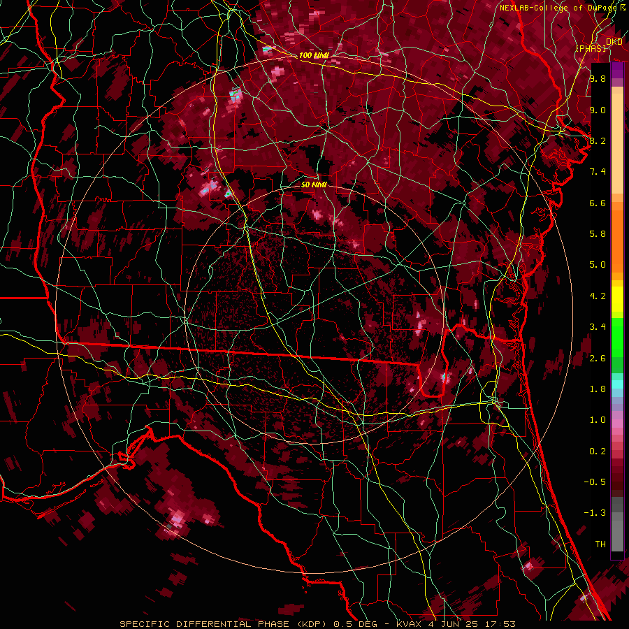Click the 6.6 value on the color scale
The image size is (629, 629).
(598, 203)
